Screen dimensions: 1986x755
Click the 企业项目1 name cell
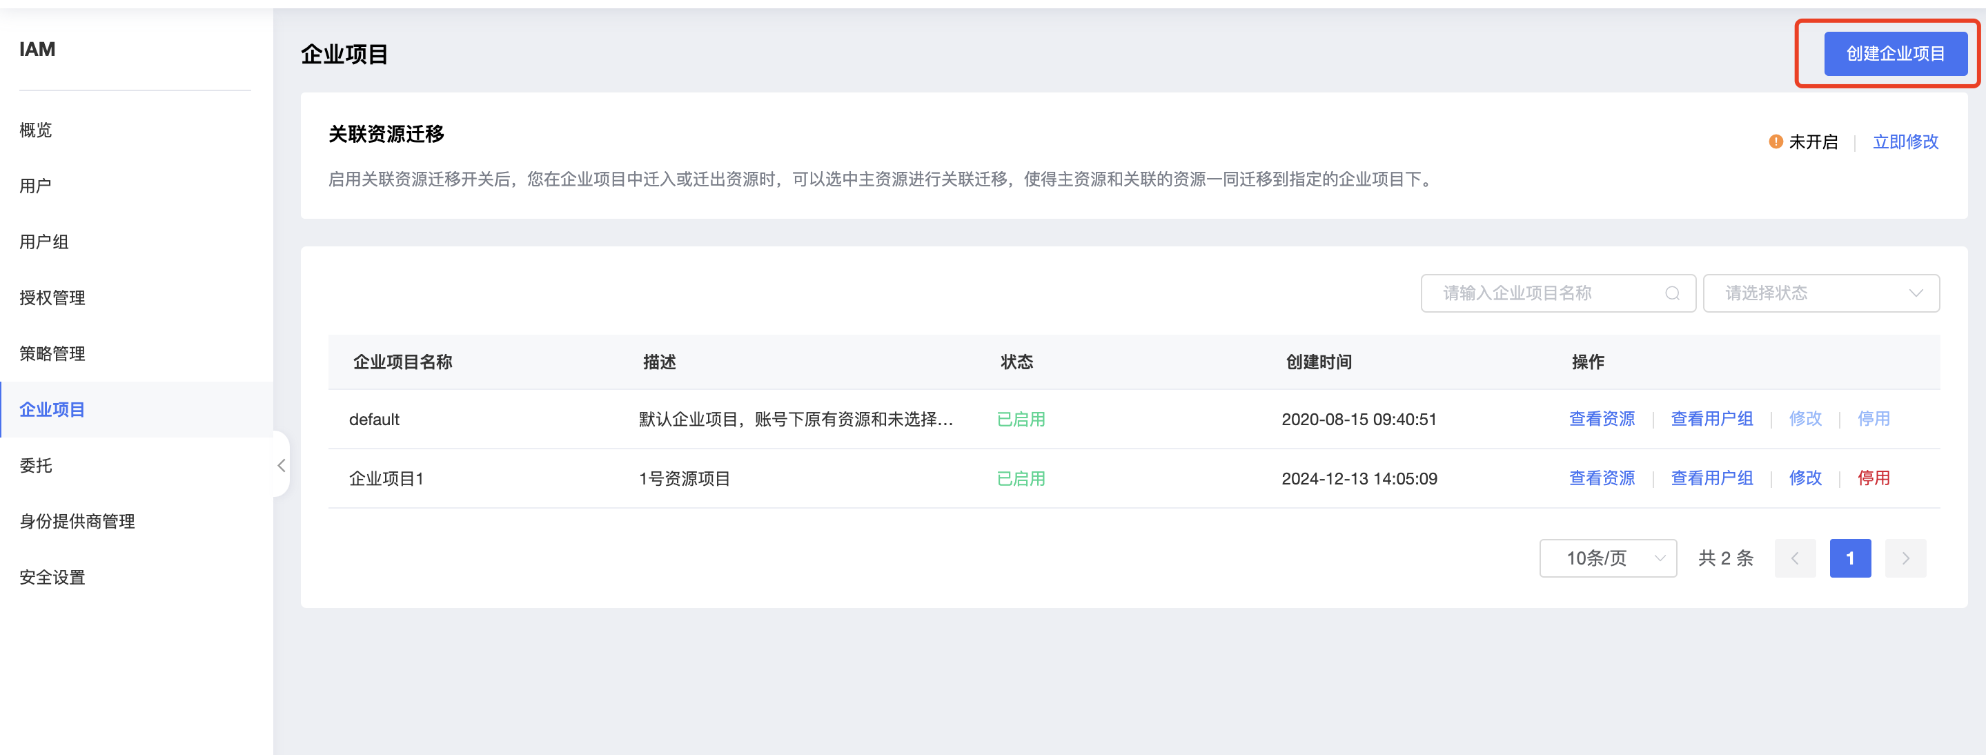click(x=386, y=479)
